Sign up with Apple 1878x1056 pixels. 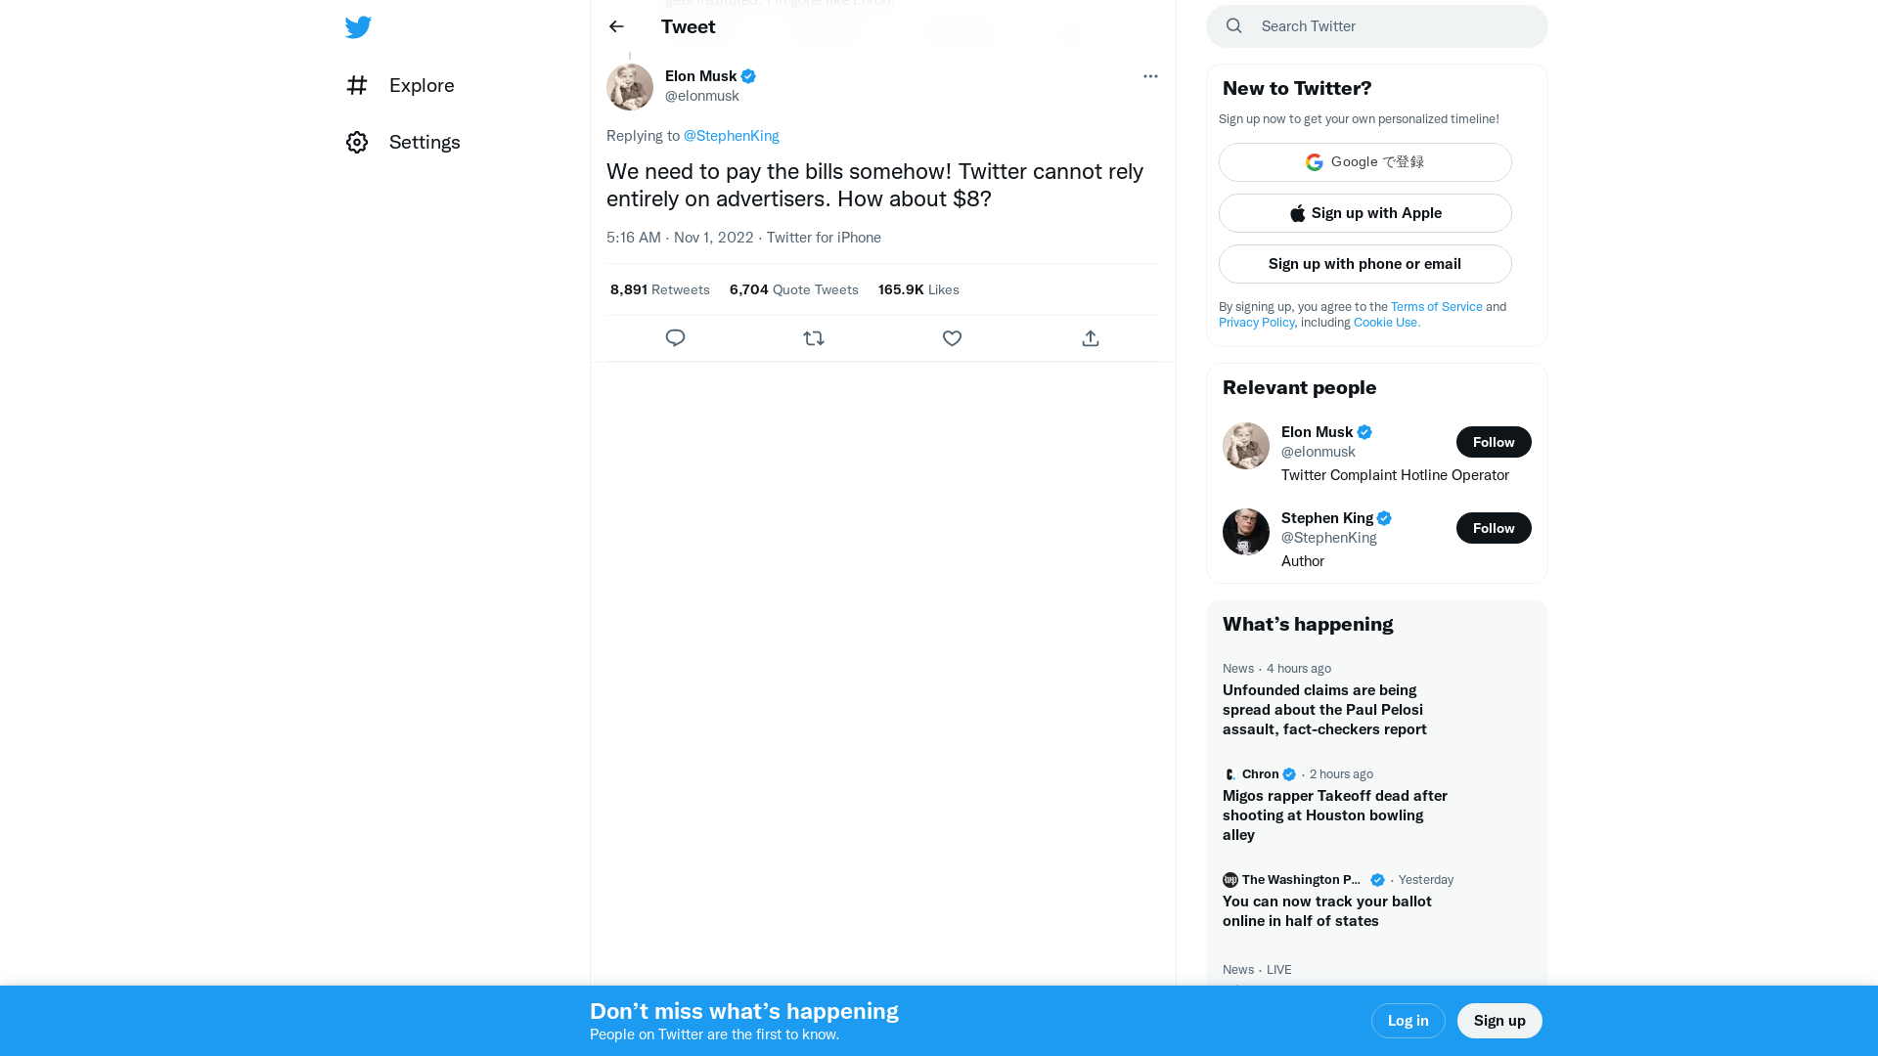click(1364, 213)
